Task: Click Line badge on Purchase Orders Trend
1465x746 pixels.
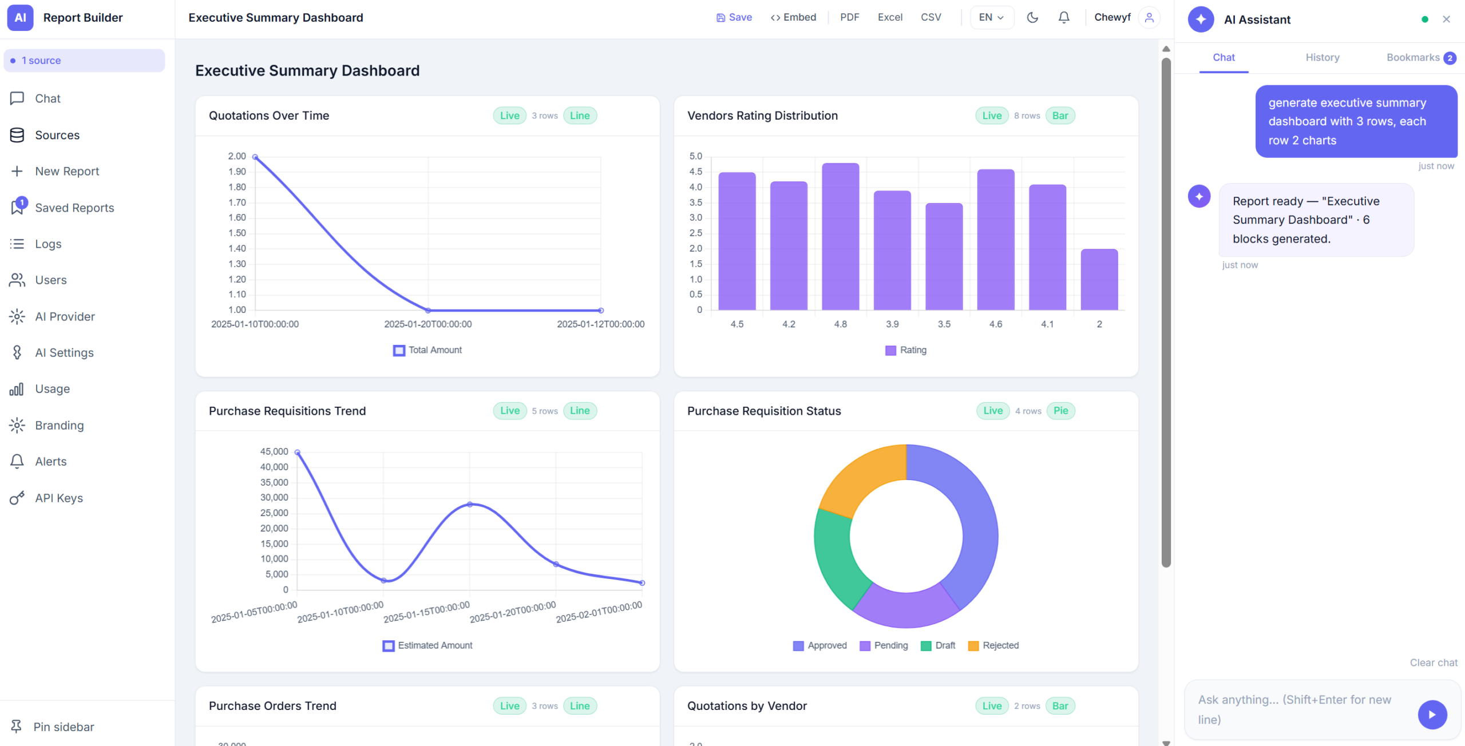Action: pos(580,706)
